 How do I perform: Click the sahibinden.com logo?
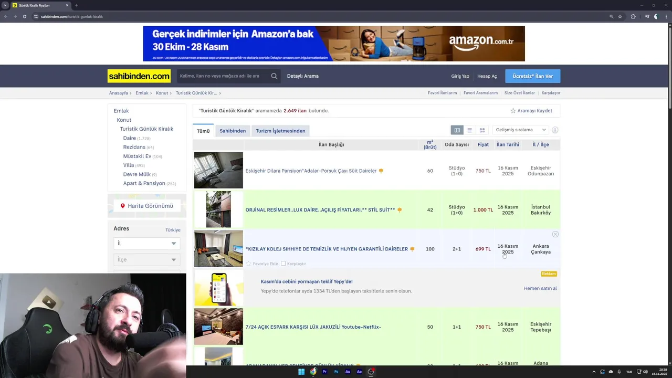pos(139,76)
